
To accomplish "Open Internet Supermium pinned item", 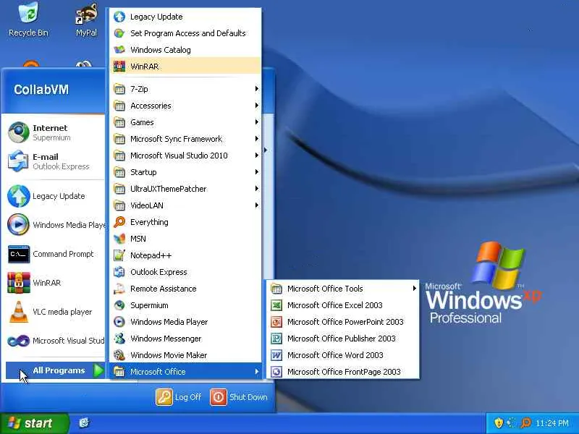I will (55, 132).
